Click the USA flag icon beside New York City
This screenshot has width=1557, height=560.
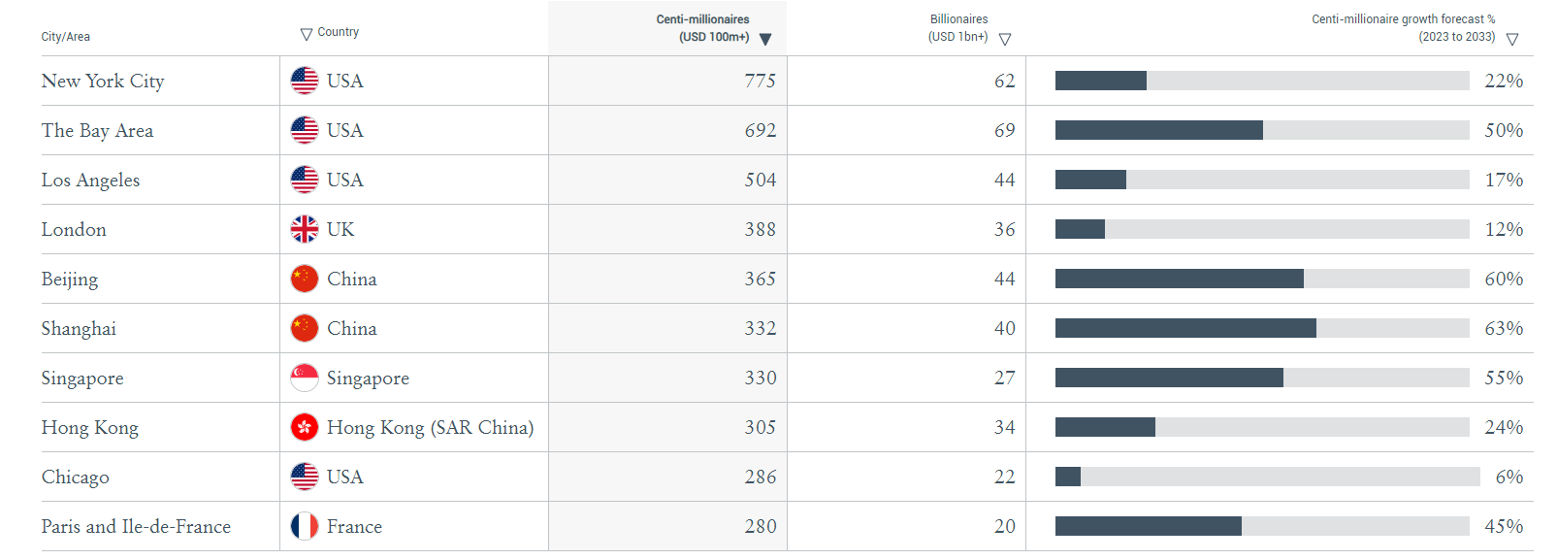click(x=304, y=81)
